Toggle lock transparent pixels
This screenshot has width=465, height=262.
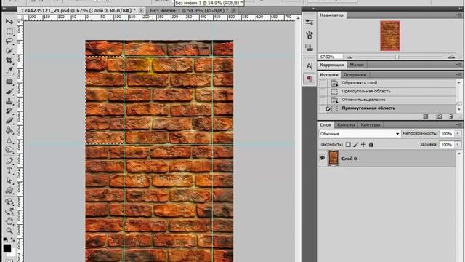(x=348, y=145)
